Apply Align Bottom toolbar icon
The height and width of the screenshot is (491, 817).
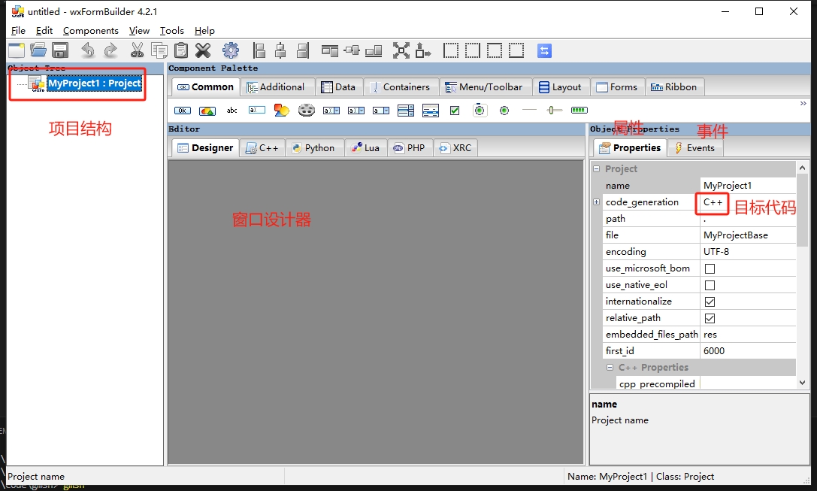click(374, 50)
